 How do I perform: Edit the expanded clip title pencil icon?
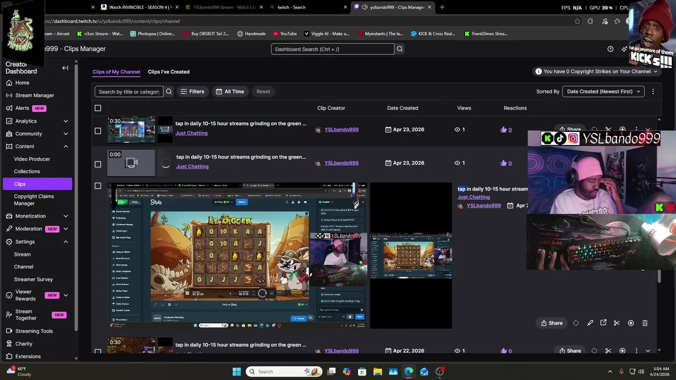tap(590, 323)
